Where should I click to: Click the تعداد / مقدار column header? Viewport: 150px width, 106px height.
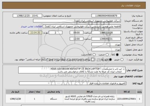pyautogui.click(x=34, y=92)
